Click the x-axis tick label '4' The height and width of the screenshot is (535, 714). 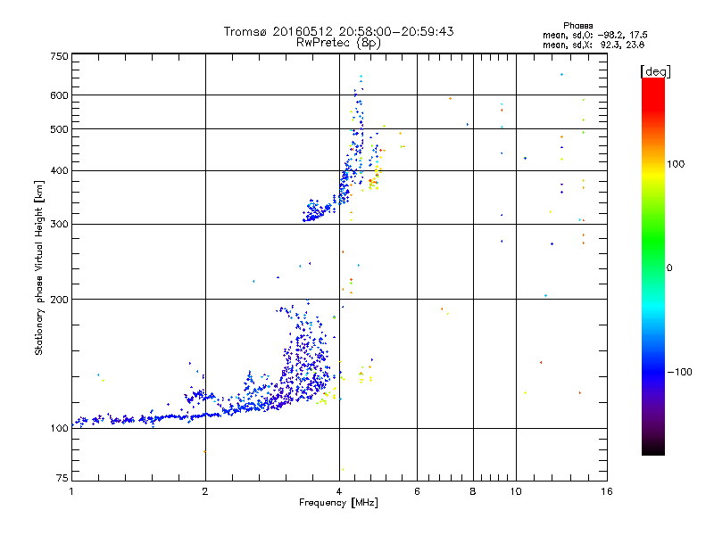[x=339, y=491]
